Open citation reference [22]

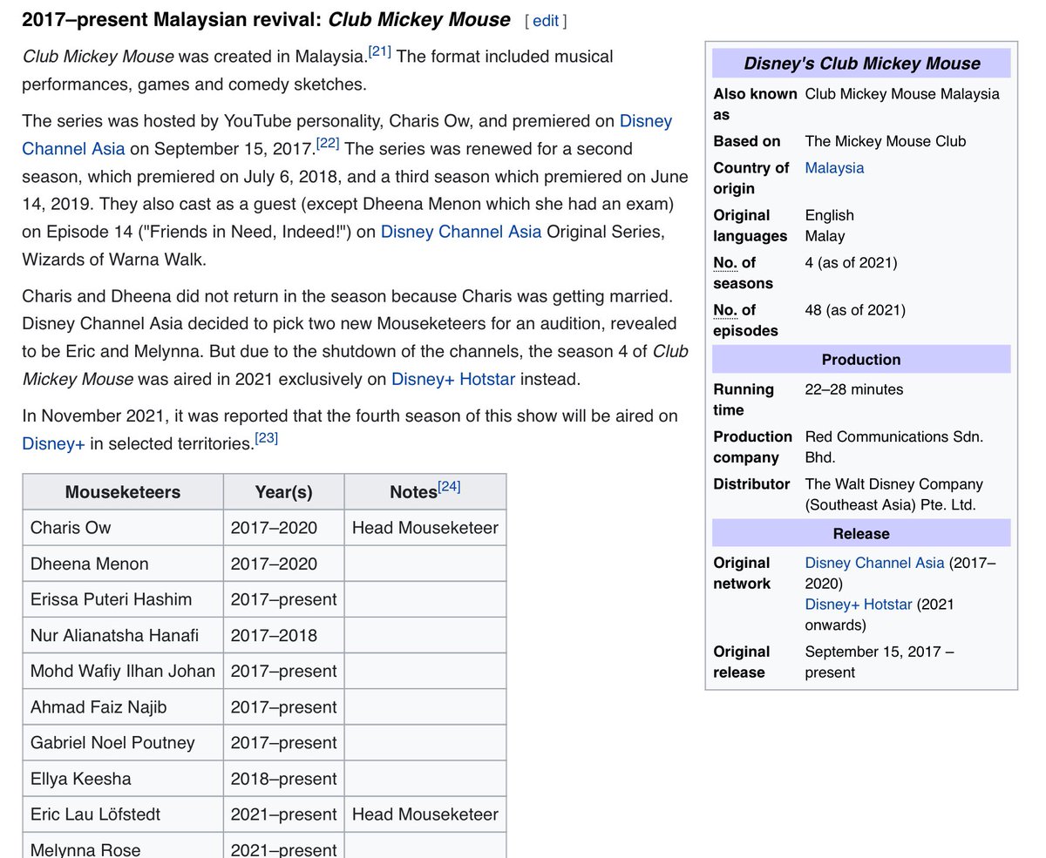328,144
